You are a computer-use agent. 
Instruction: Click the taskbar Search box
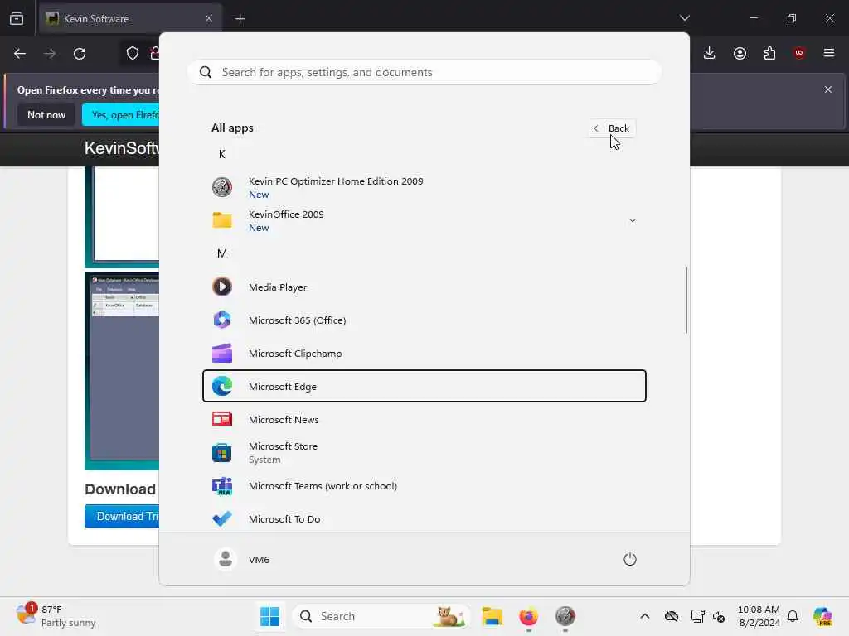(381, 616)
